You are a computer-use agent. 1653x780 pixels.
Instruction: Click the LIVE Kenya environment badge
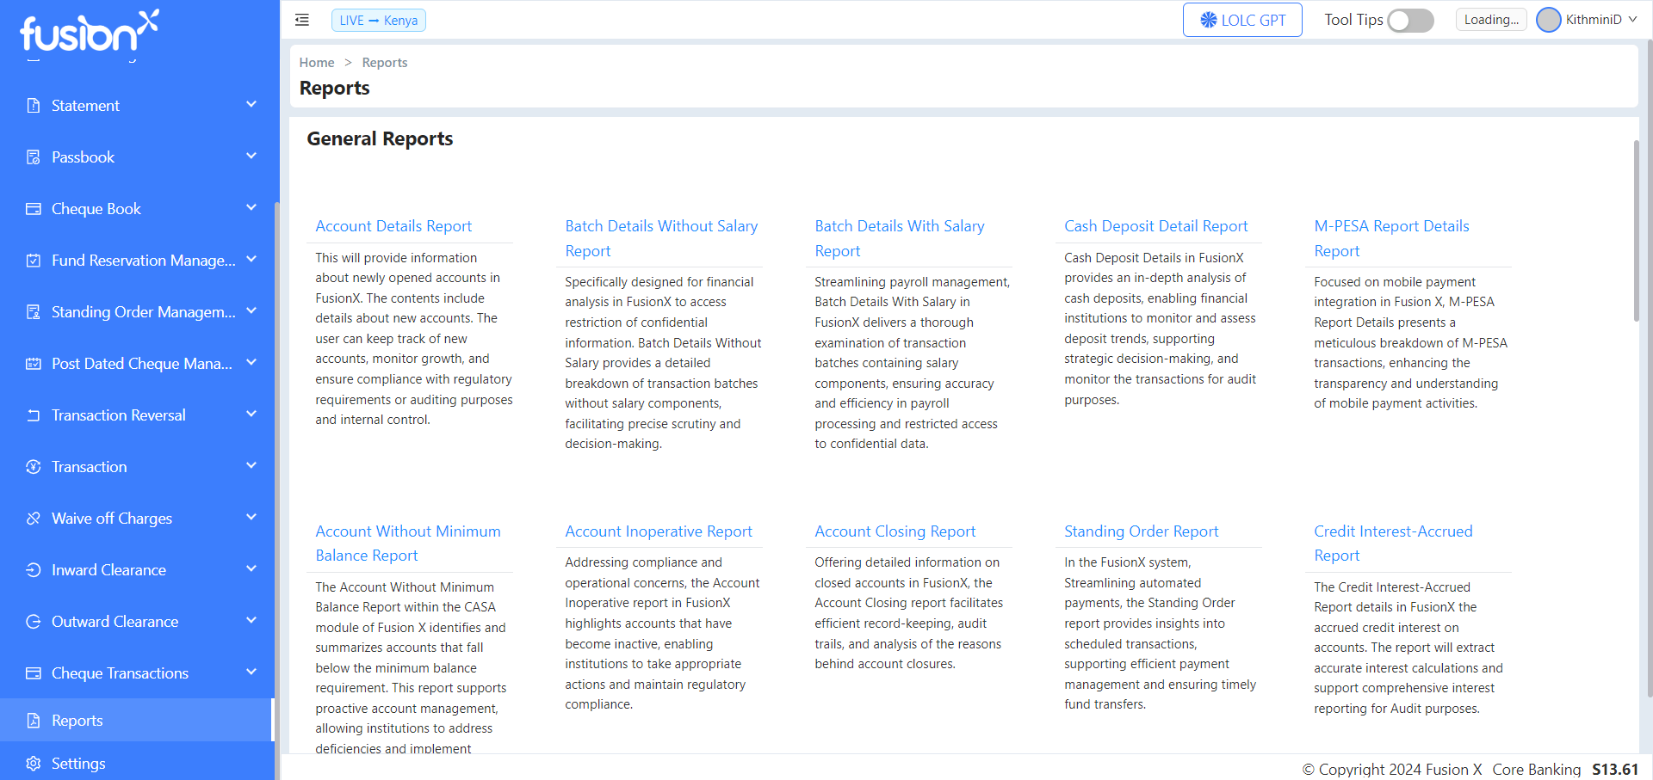[x=379, y=19]
